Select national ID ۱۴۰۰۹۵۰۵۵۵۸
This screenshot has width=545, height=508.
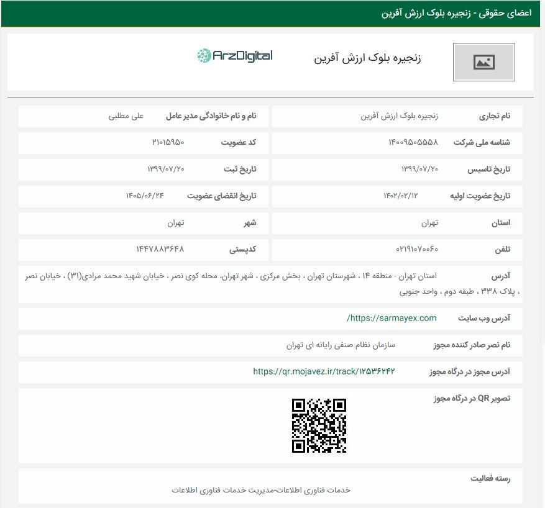(413, 142)
